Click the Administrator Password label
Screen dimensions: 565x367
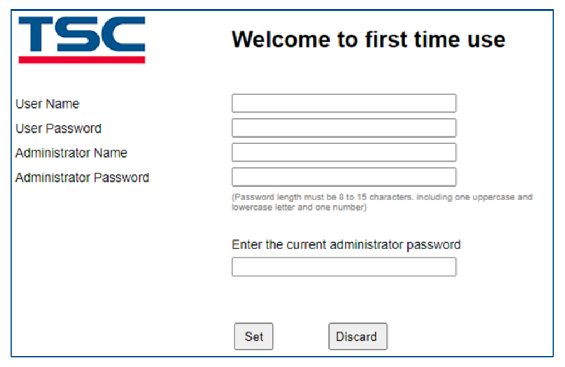point(82,178)
